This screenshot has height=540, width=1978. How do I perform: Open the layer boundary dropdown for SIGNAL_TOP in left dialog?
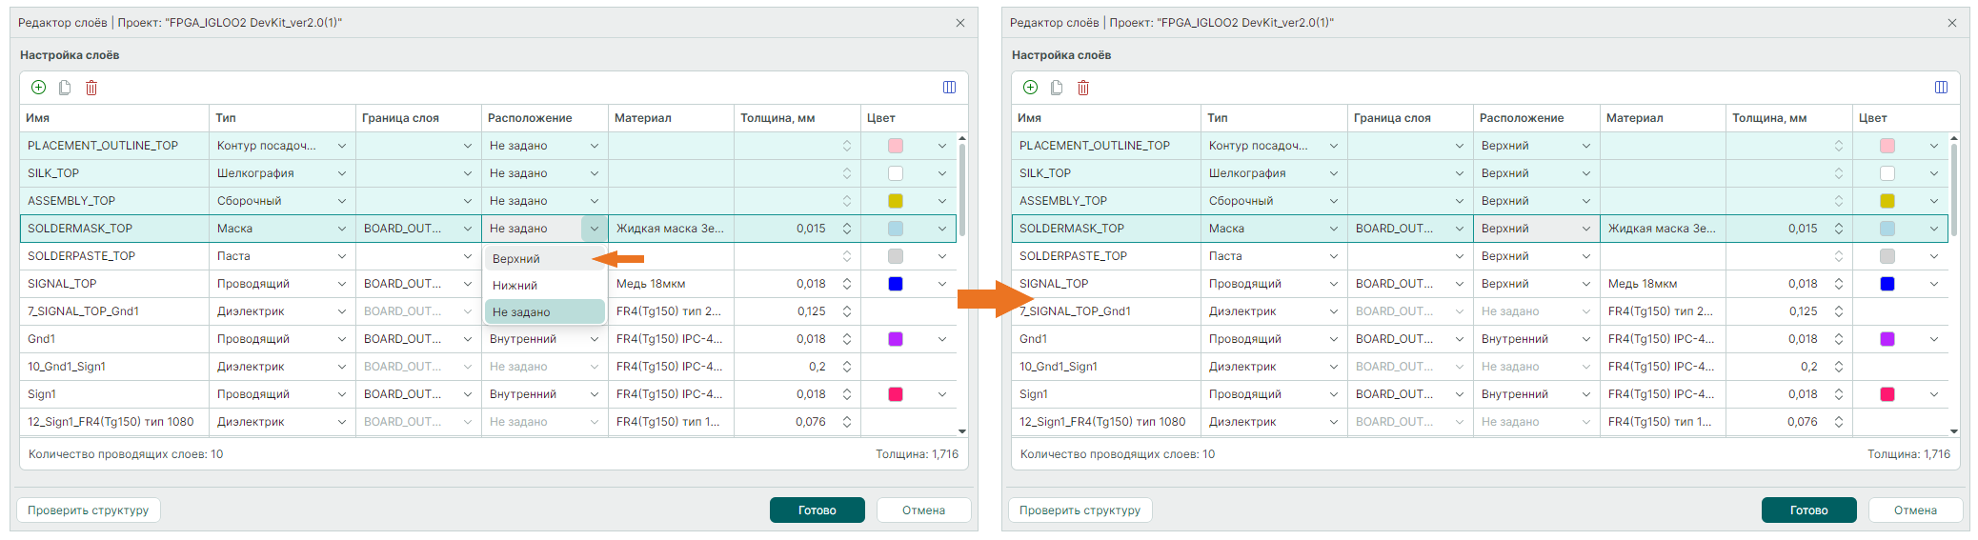click(x=467, y=284)
